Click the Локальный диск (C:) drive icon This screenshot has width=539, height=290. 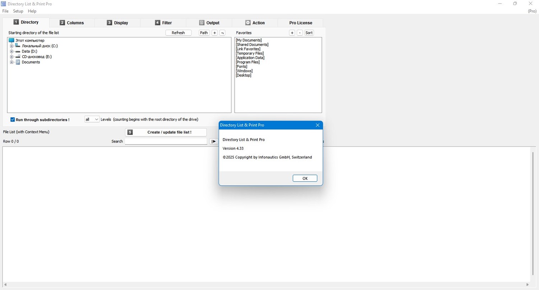[x=18, y=46]
